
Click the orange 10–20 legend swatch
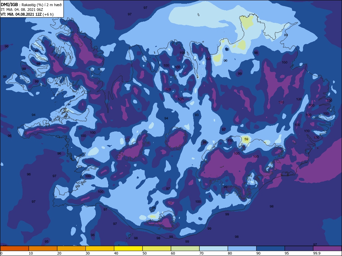tap(43, 248)
